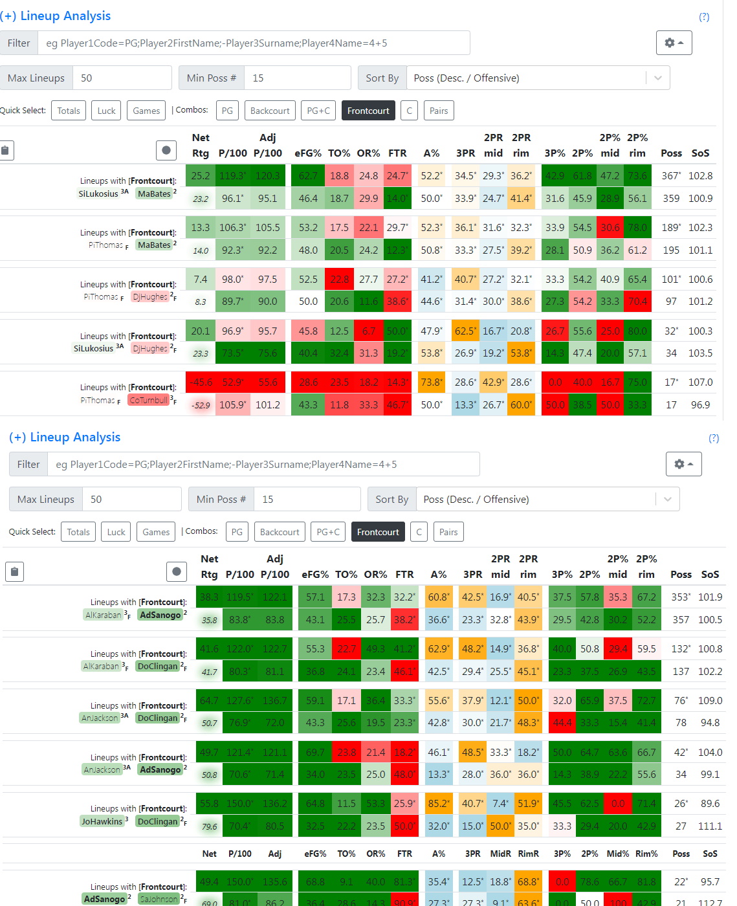Click the SoS value 107.0

[x=701, y=382]
